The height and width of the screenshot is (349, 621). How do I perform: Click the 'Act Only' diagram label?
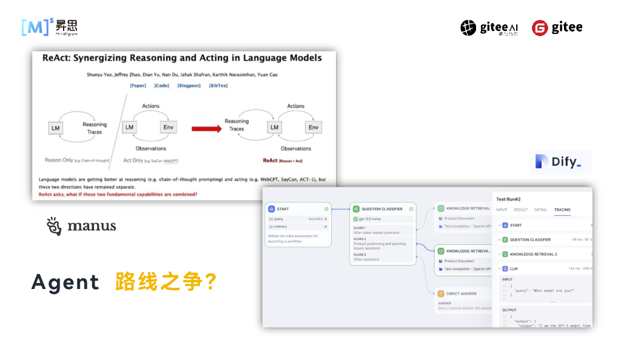pyautogui.click(x=150, y=160)
